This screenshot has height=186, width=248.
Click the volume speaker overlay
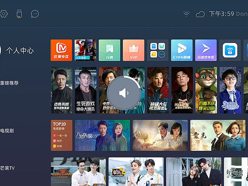tap(124, 93)
